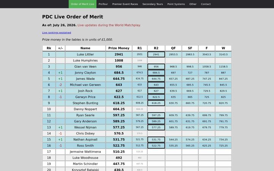Click the World Matchplay live updates notice

click(109, 25)
